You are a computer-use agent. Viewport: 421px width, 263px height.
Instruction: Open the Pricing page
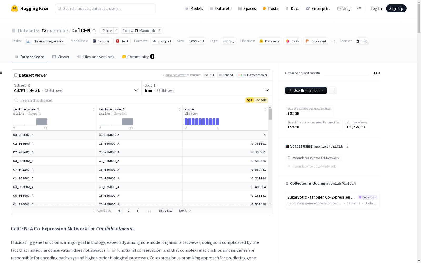[x=343, y=8]
